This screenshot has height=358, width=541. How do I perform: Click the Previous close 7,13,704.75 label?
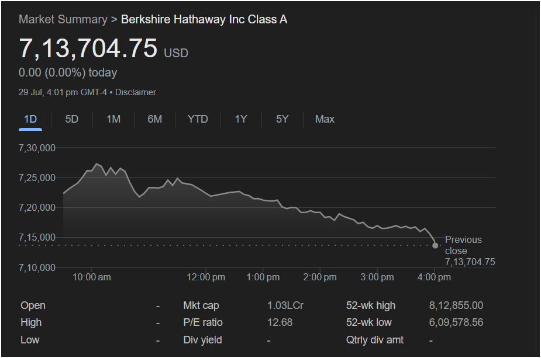470,251
